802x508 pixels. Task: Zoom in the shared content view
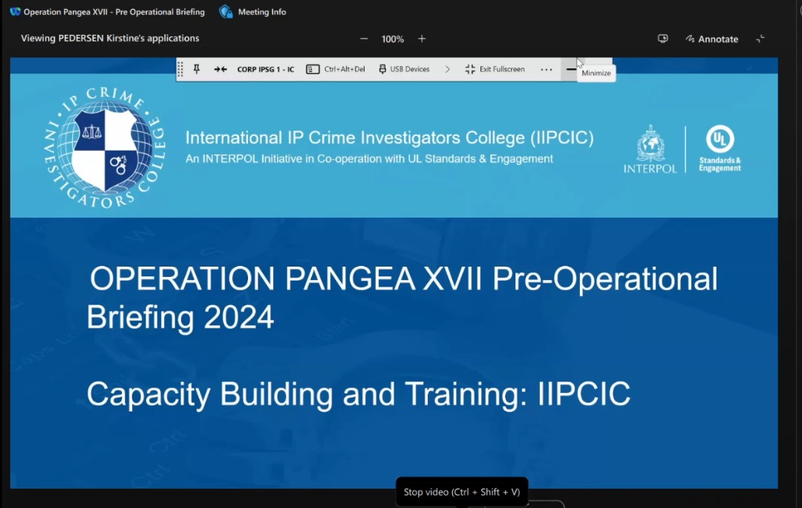click(422, 39)
